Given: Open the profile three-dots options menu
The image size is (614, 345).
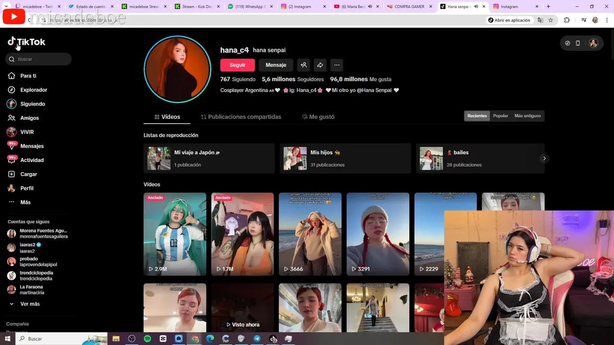Looking at the screenshot, I should [x=337, y=65].
